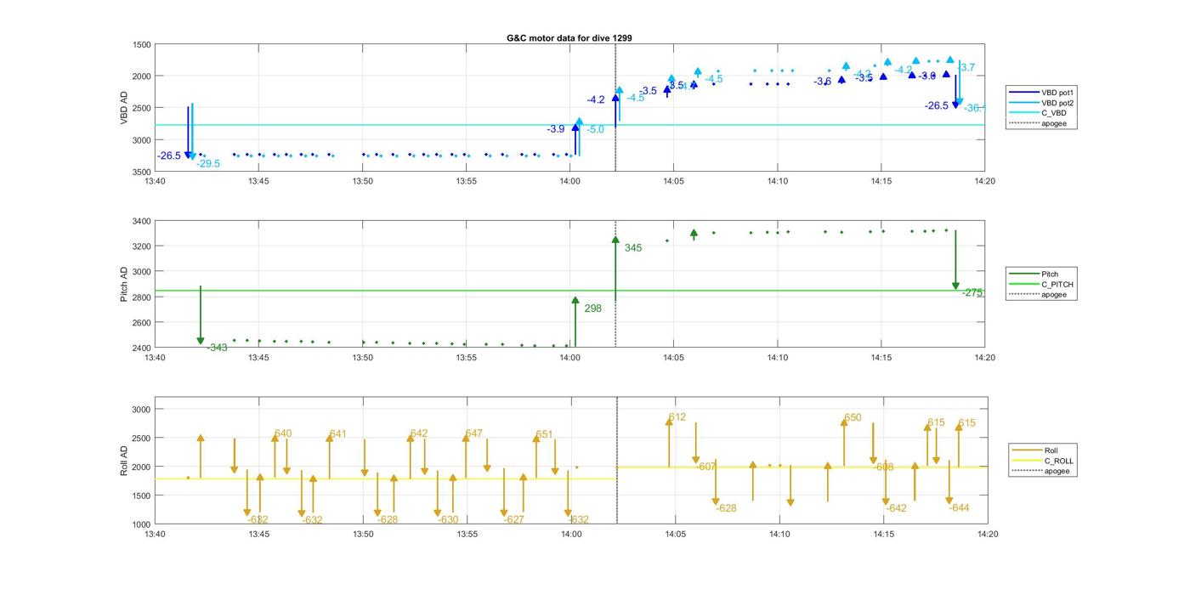1190x589 pixels.
Task: Click the VBD AD y-axis label
Action: 124,107
